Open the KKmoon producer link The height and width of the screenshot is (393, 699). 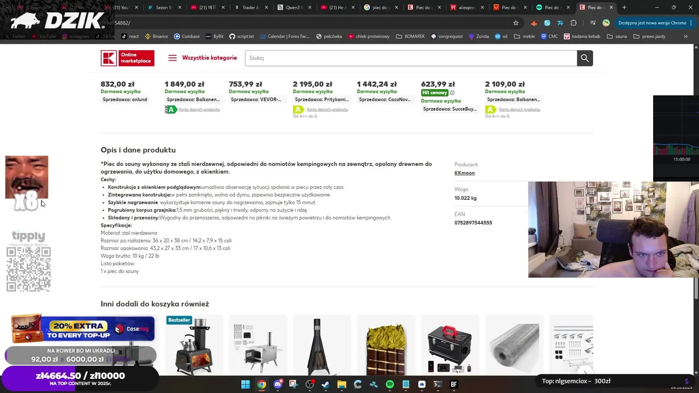464,173
